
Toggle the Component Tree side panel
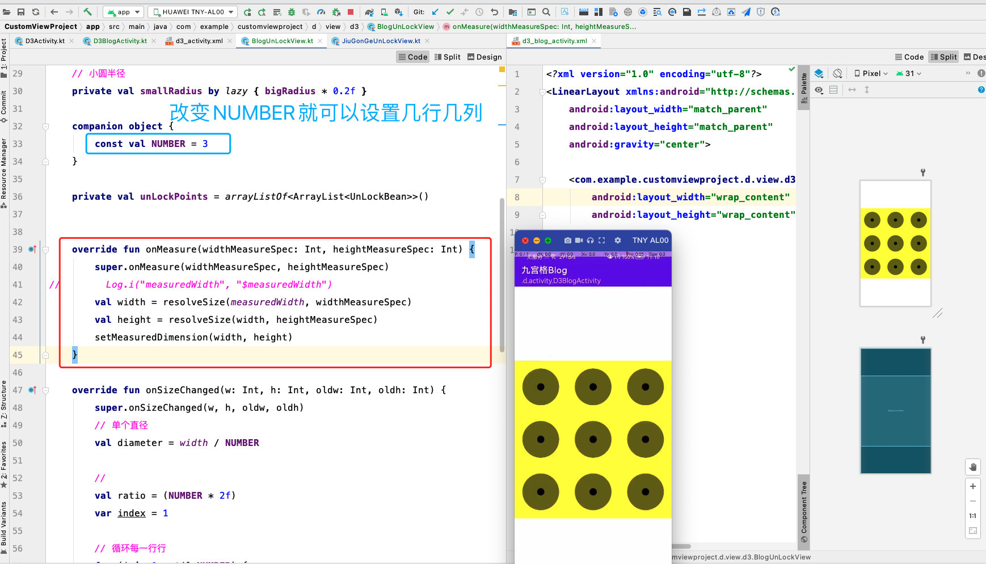(804, 512)
